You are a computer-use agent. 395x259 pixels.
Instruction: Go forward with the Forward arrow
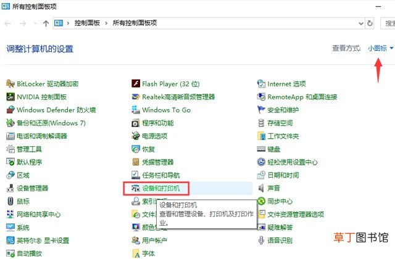(23, 23)
